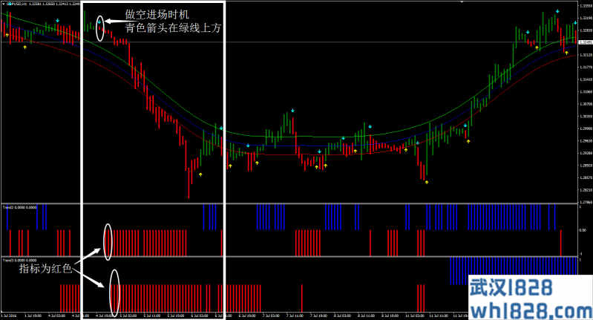Click the 指标为红色 annotation label
The height and width of the screenshot is (320, 593).
point(45,269)
